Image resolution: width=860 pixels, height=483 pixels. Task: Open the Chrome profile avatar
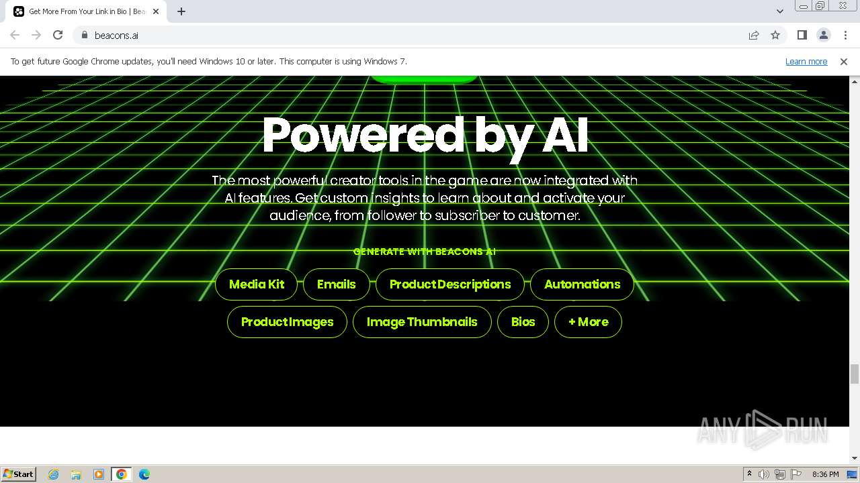click(x=824, y=35)
